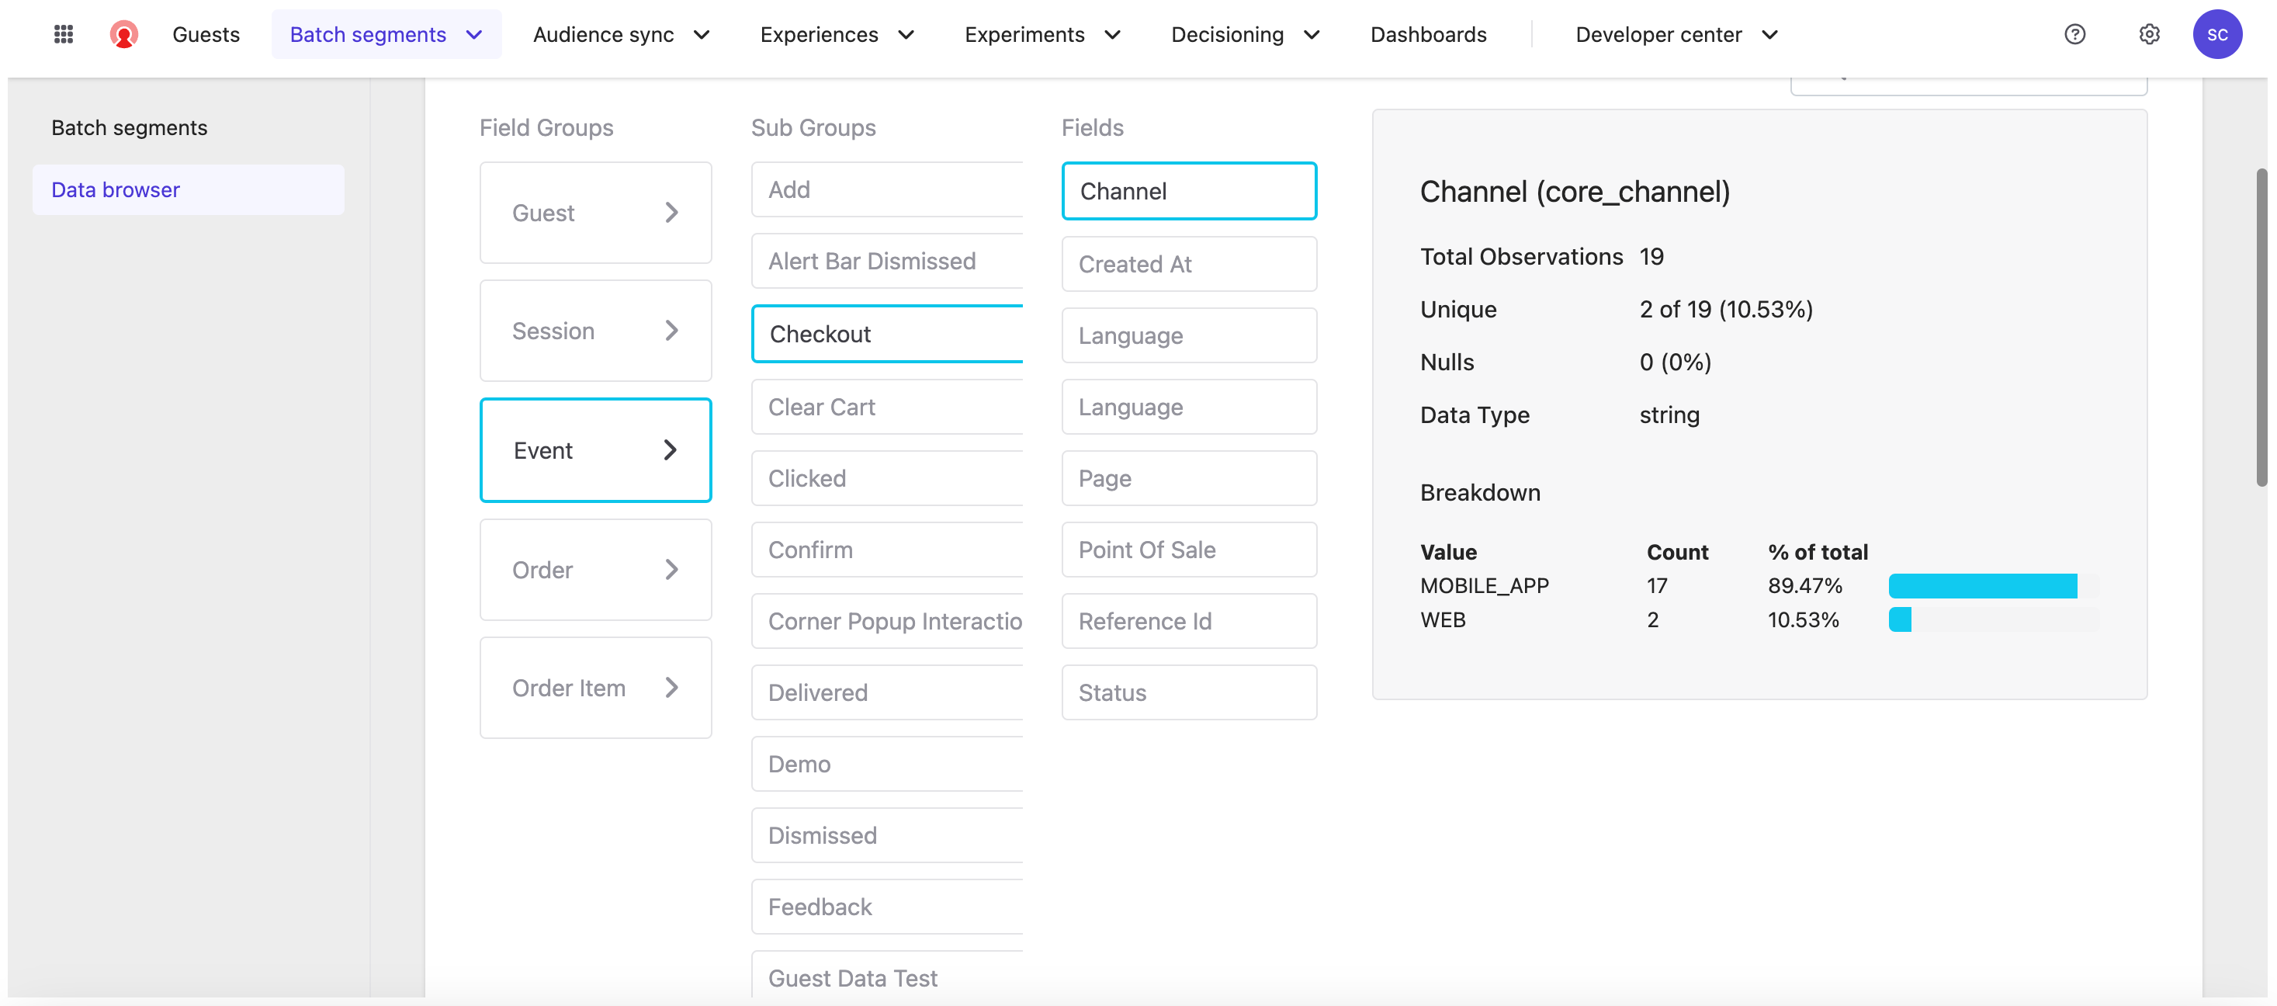Click the chevron arrow on Guest group
Screen dimensions: 2277x1006
click(671, 213)
